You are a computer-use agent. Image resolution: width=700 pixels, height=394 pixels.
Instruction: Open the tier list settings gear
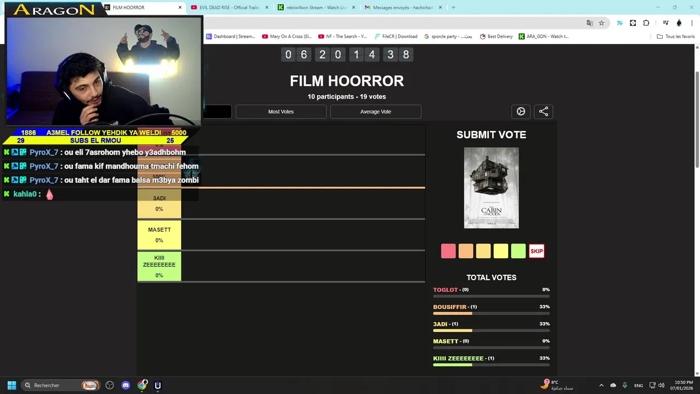pos(521,112)
